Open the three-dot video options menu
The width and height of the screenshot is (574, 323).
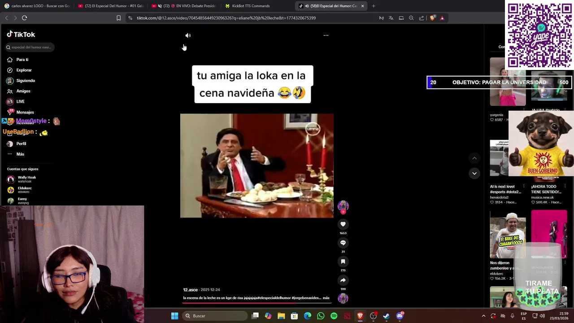[326, 35]
